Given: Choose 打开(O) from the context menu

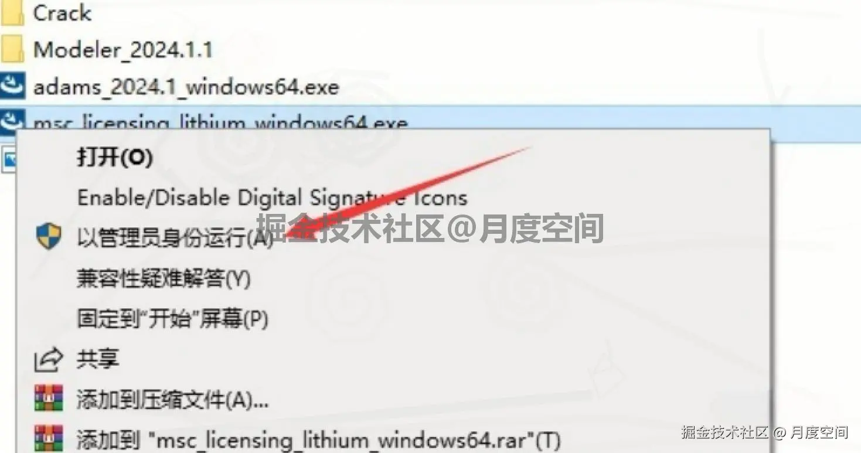Looking at the screenshot, I should tap(115, 158).
